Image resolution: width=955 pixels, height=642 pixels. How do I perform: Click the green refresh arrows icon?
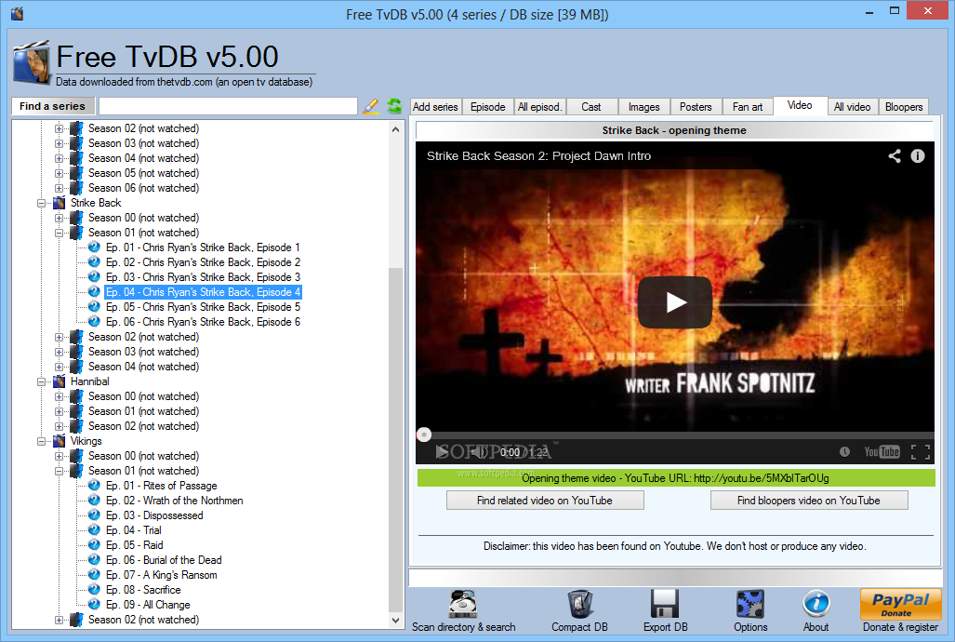pos(394,106)
